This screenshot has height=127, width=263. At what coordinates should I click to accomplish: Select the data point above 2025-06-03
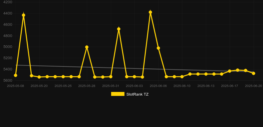[x=134, y=77]
